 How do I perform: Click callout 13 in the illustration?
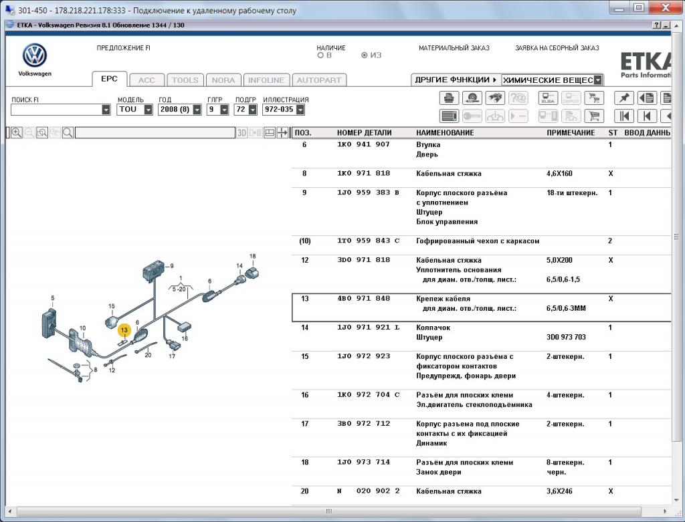(x=124, y=330)
